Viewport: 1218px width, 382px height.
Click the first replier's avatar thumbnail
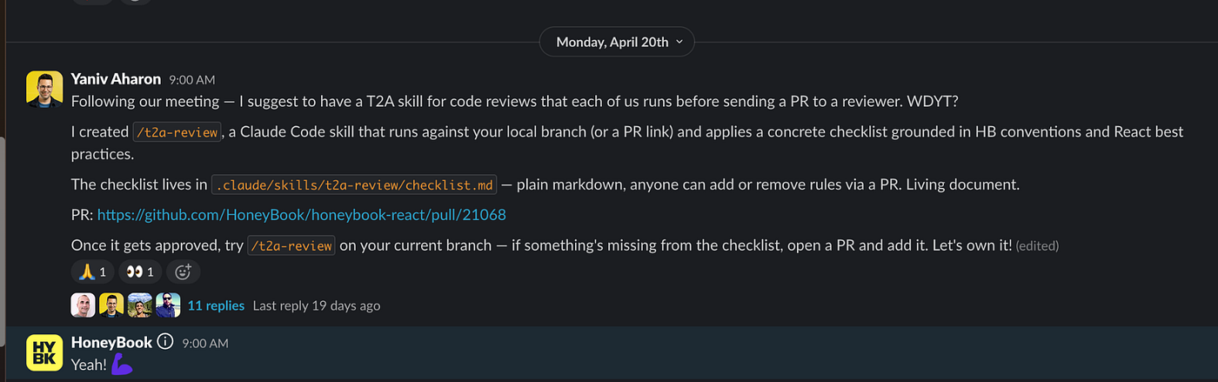[x=84, y=305]
